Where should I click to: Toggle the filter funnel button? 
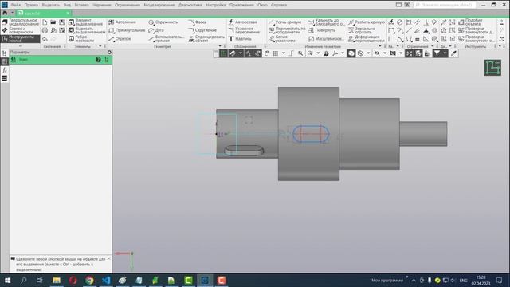click(x=437, y=53)
